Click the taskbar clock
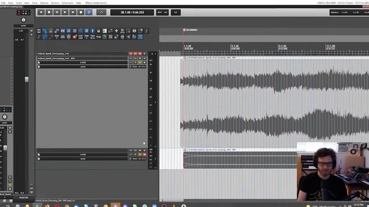 [x=358, y=205]
